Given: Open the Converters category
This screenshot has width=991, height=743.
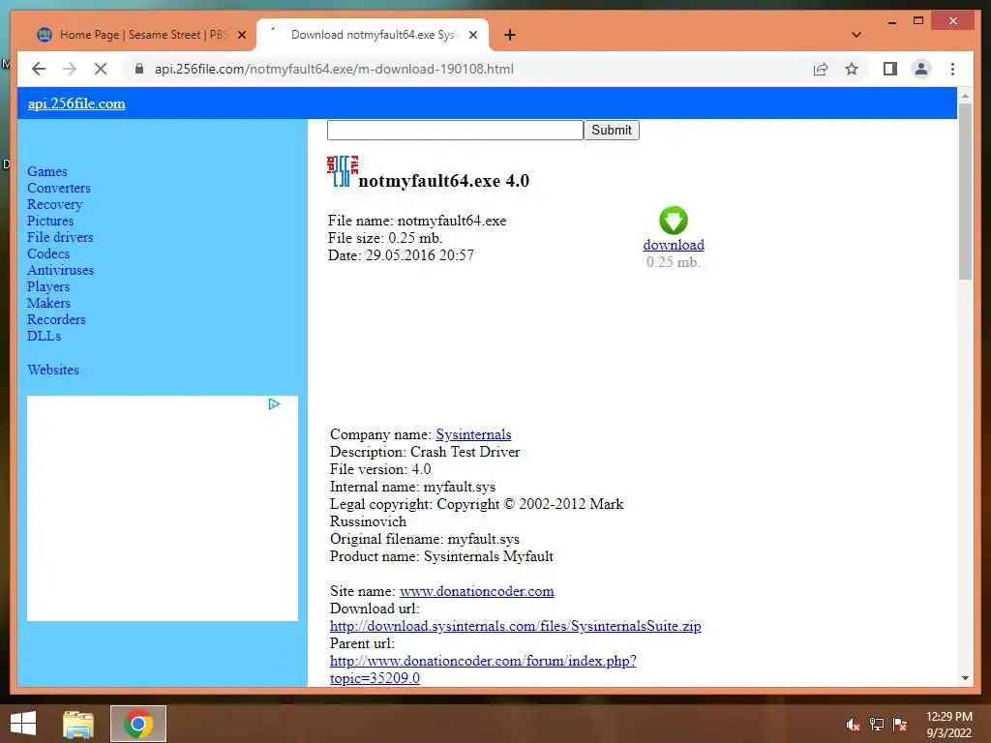Looking at the screenshot, I should [59, 188].
